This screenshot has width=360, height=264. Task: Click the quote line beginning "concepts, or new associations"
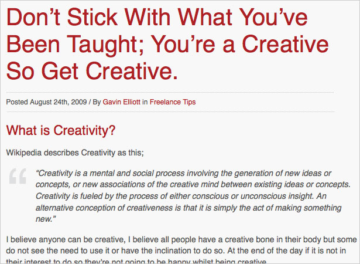(x=193, y=184)
